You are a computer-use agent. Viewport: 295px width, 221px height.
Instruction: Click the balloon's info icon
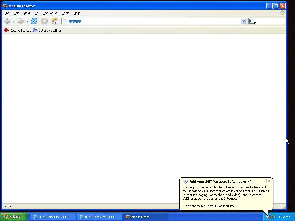[185, 181]
